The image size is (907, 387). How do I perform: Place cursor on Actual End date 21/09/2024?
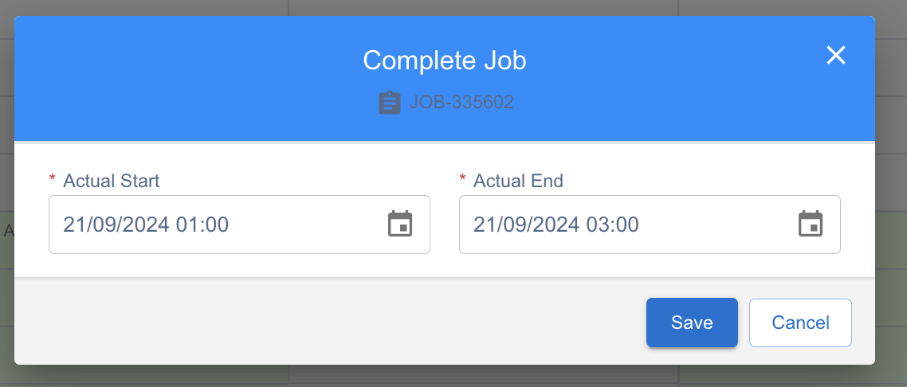[526, 224]
